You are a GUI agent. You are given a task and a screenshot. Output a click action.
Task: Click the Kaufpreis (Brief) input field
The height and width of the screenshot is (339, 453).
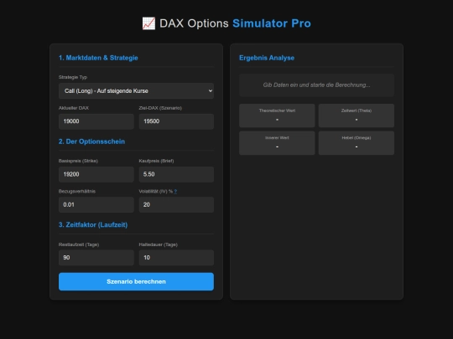pos(176,174)
